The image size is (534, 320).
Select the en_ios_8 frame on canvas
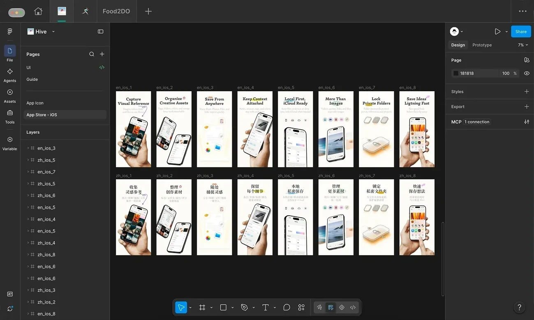coord(417,129)
